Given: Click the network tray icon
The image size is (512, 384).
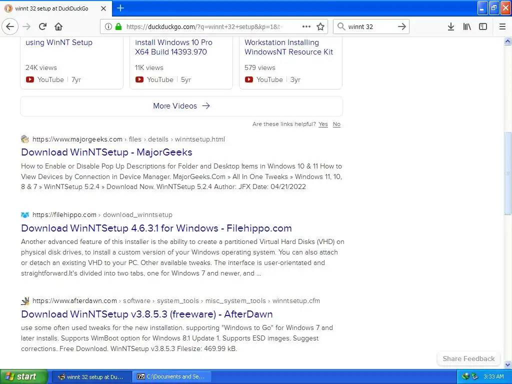Looking at the screenshot, I should coord(465,377).
